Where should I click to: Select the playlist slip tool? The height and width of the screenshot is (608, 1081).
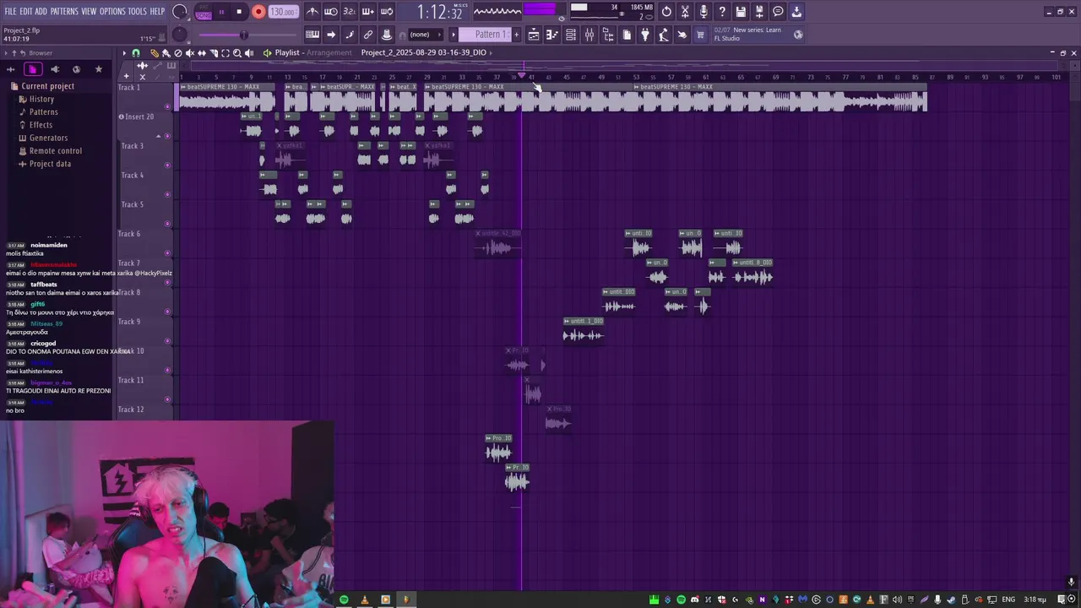tap(202, 53)
